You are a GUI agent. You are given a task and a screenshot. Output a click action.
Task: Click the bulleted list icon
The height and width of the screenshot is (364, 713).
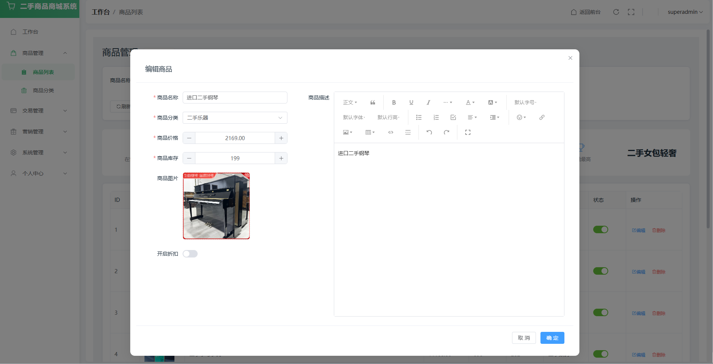click(418, 117)
